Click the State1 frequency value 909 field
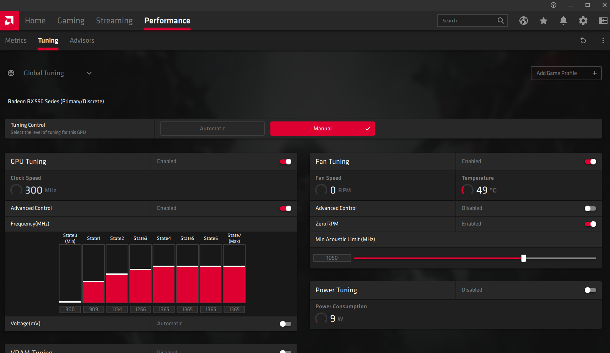This screenshot has width=610, height=353. pyautogui.click(x=93, y=309)
